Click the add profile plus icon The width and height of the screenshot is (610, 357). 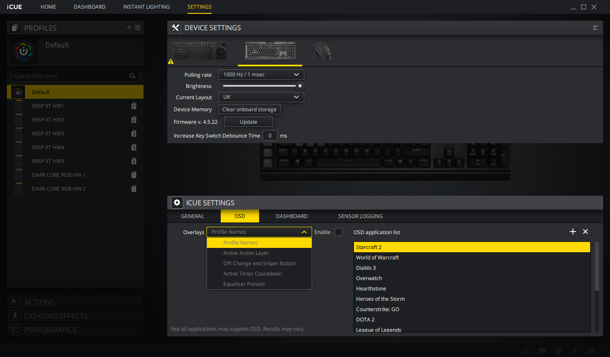click(x=129, y=28)
